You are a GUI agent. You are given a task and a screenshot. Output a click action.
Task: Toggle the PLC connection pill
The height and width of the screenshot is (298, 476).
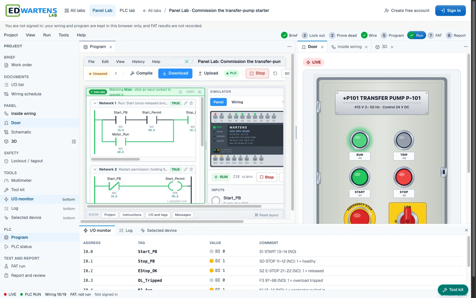coord(231,73)
